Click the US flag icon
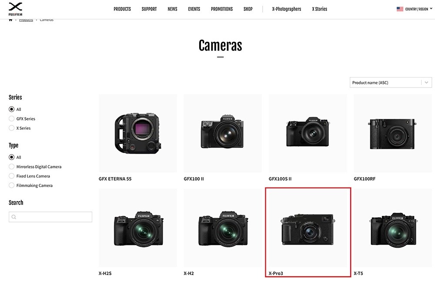The image size is (435, 282). pos(400,9)
